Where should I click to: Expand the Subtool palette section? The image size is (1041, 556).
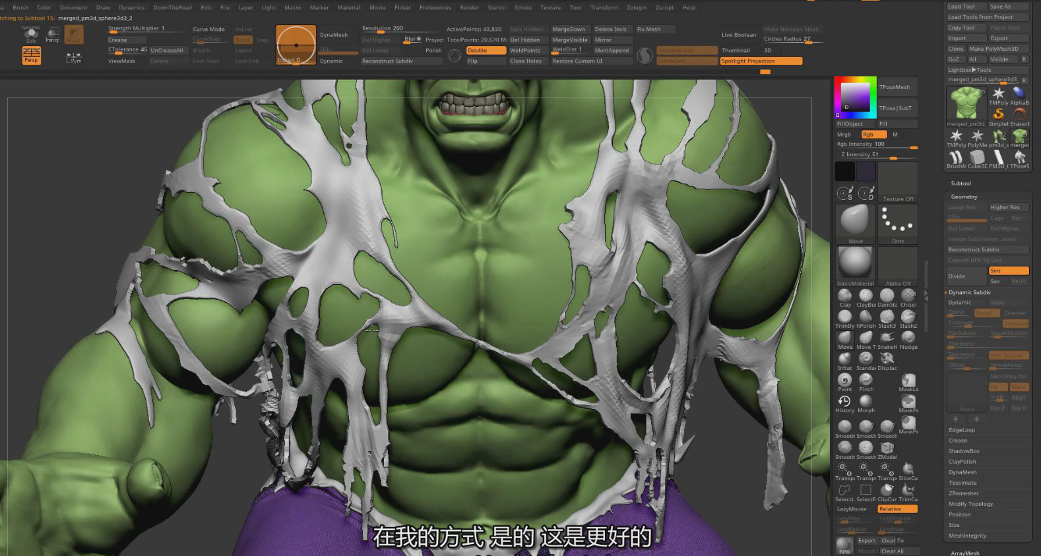point(961,183)
